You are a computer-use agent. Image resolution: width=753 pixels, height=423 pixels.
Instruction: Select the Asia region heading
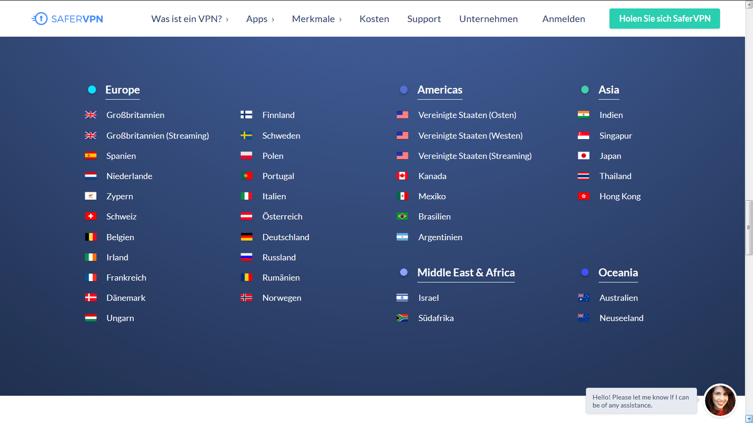tap(609, 90)
